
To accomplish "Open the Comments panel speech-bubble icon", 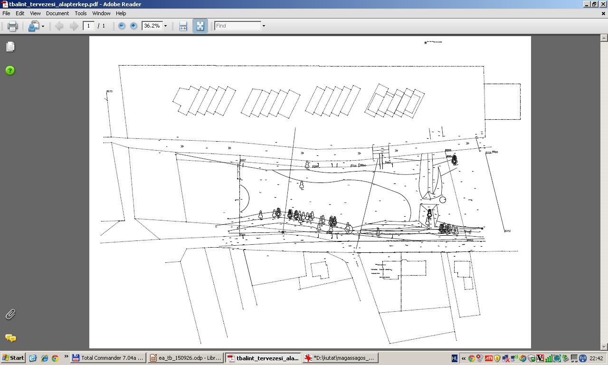I will click(x=10, y=338).
